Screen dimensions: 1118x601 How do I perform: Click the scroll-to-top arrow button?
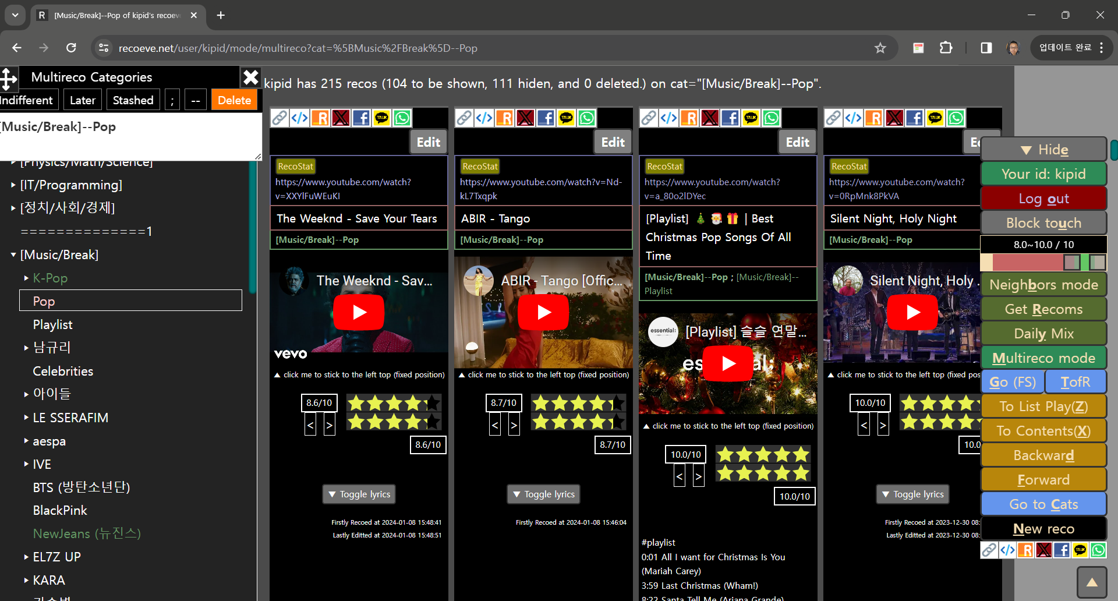click(x=1092, y=582)
